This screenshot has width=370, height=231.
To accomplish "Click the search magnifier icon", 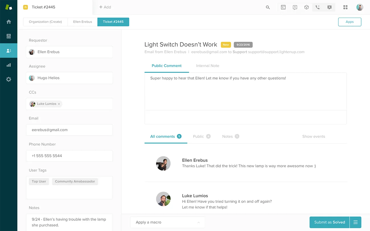I will 268,7.
